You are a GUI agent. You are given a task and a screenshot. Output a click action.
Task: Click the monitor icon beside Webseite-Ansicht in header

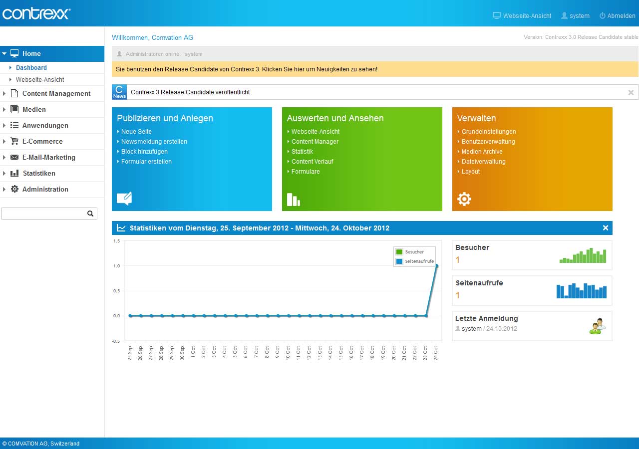(x=497, y=15)
